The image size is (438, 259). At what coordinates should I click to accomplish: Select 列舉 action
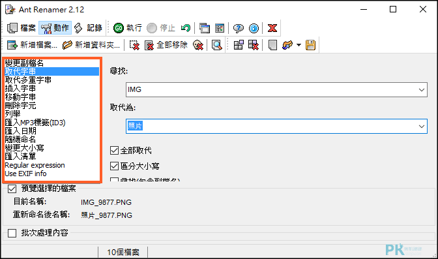click(x=52, y=114)
